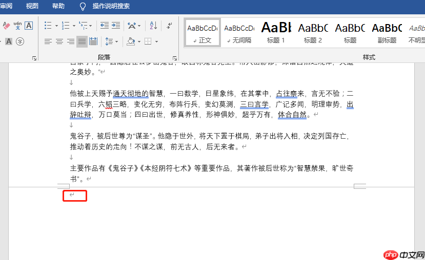Open the enclosed character (字) tool
Image resolution: width=425 pixels, height=260 pixels.
click(x=20, y=41)
